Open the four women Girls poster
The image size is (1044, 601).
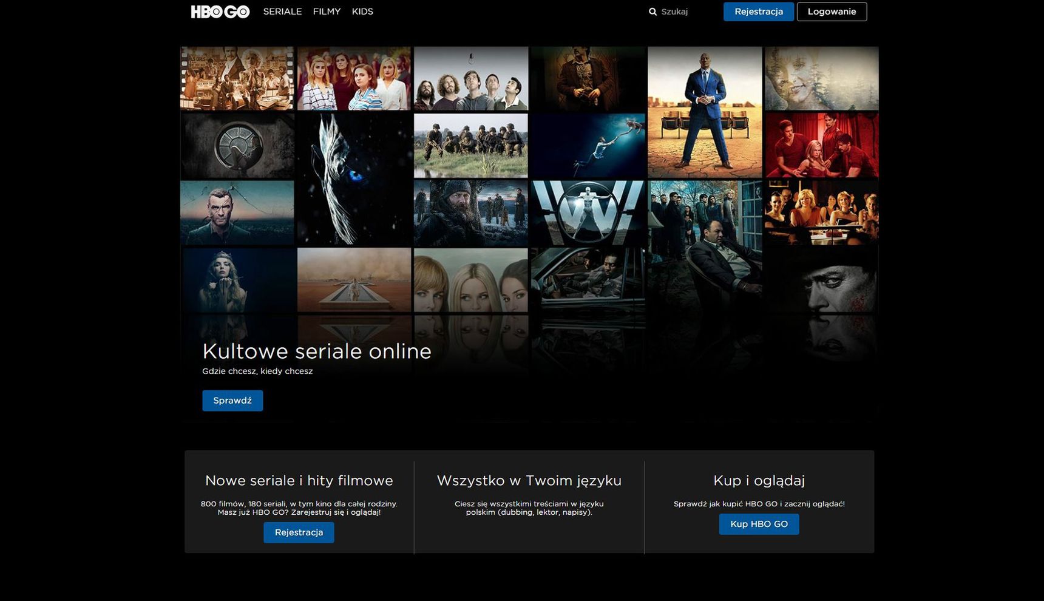[x=354, y=78]
